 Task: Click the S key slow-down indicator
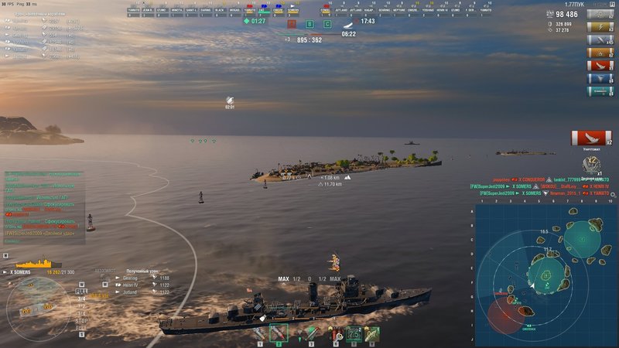[81, 335]
